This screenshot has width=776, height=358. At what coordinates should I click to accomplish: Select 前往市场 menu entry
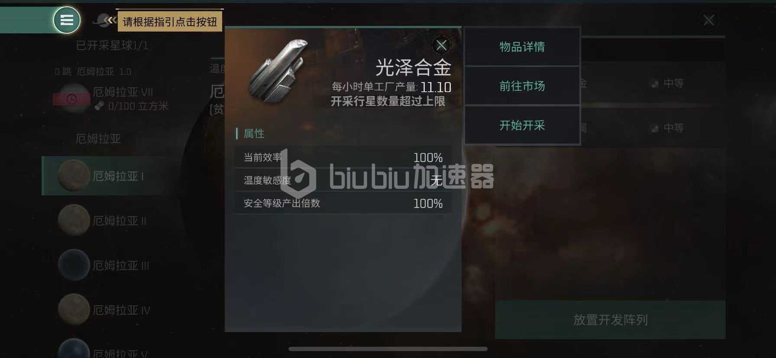point(522,86)
